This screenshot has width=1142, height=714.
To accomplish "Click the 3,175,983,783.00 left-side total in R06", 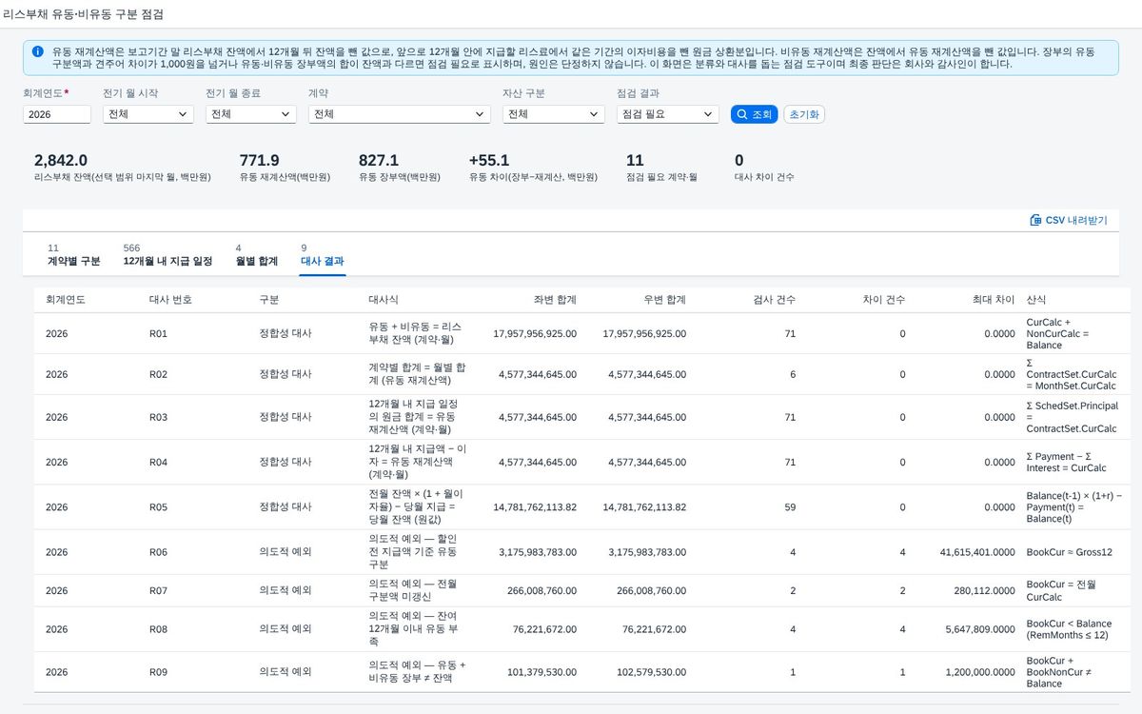I will [x=538, y=552].
